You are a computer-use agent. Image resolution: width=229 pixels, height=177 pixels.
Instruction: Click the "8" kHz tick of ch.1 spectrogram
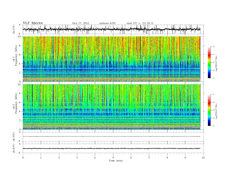(20, 46)
